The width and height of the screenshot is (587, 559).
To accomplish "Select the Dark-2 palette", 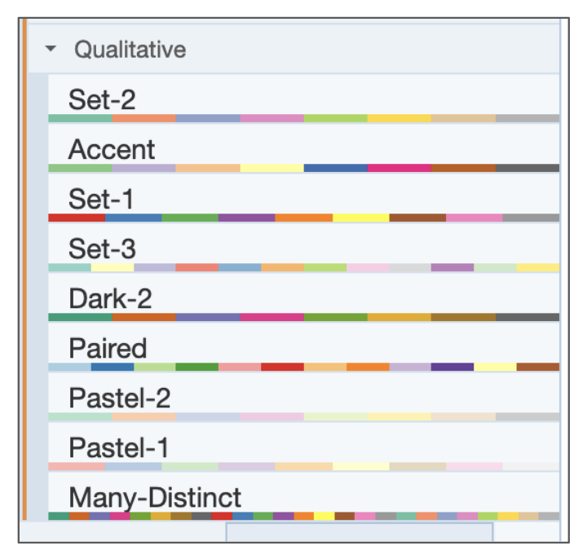I will point(110,299).
